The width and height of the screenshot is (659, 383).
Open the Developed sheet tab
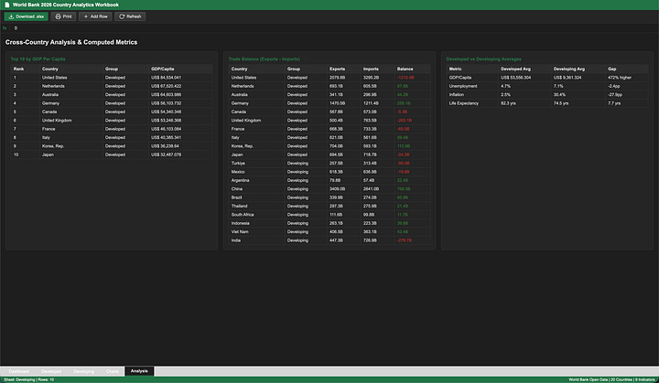tap(51, 371)
